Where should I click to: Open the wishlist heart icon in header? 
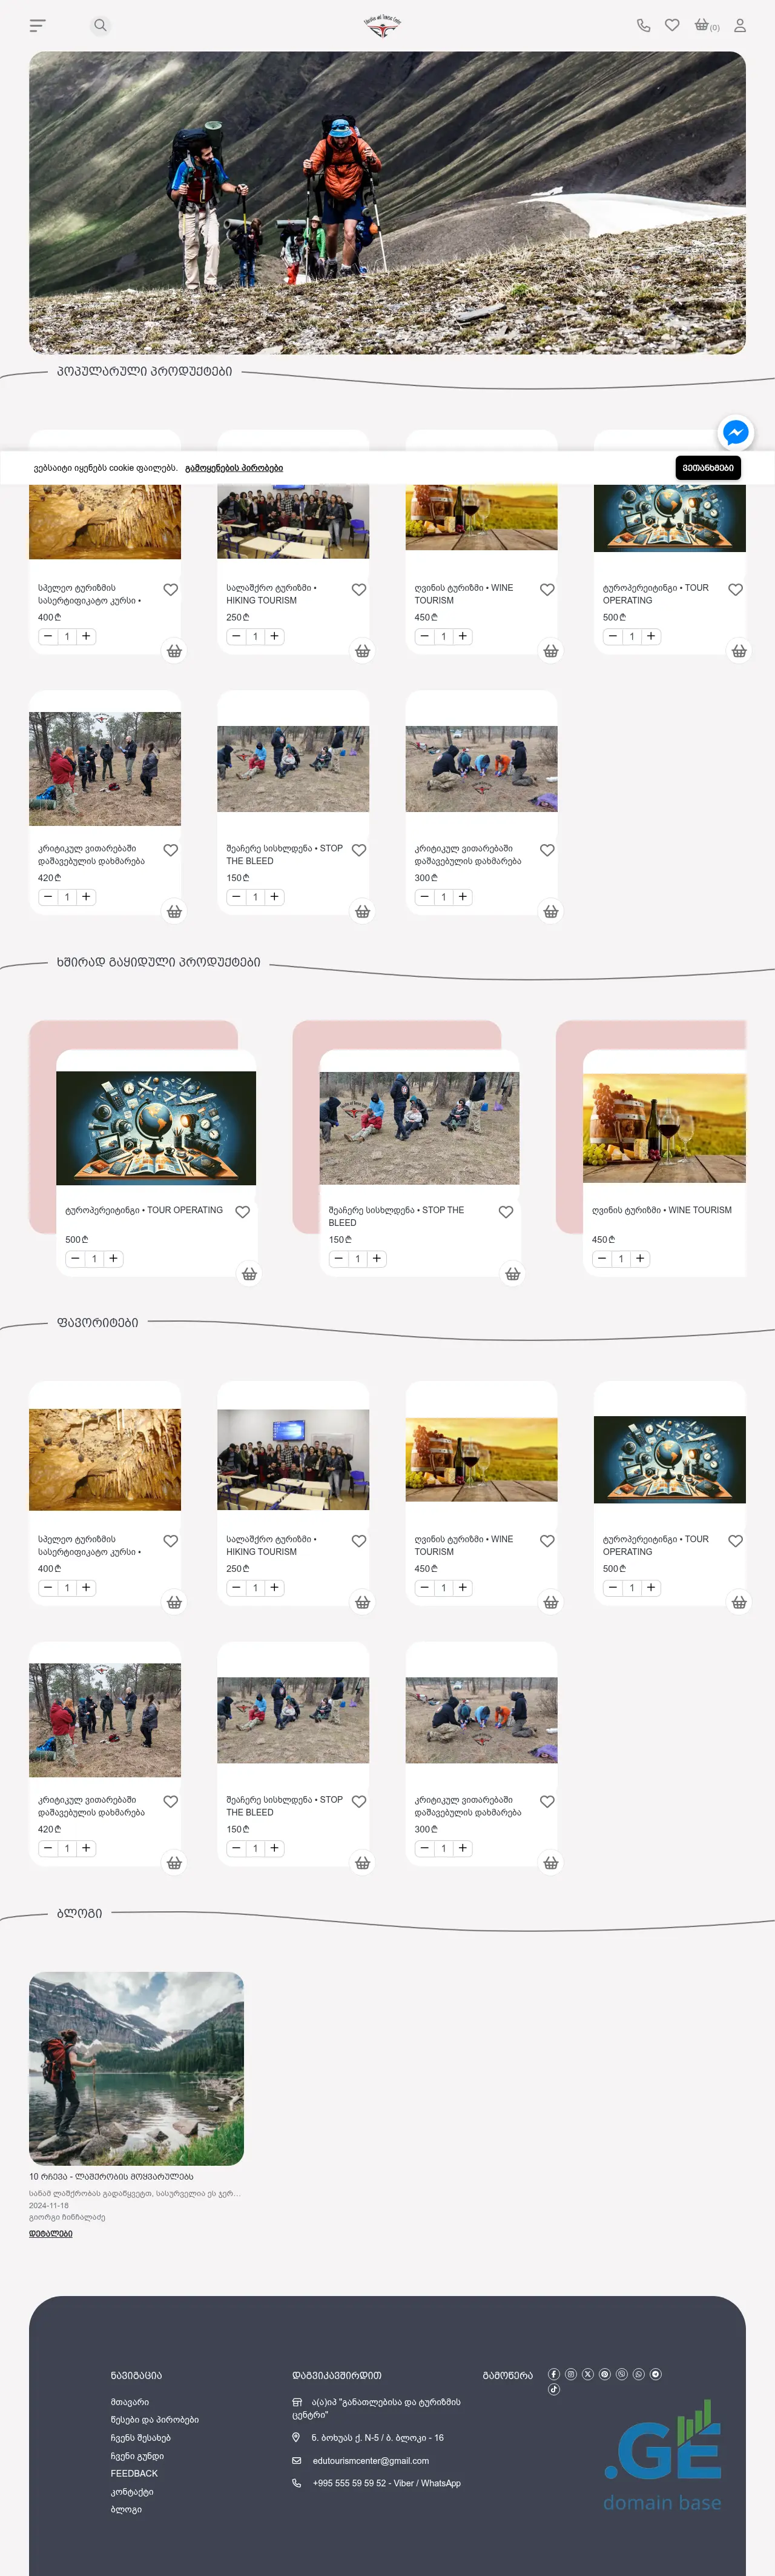pos(672,25)
